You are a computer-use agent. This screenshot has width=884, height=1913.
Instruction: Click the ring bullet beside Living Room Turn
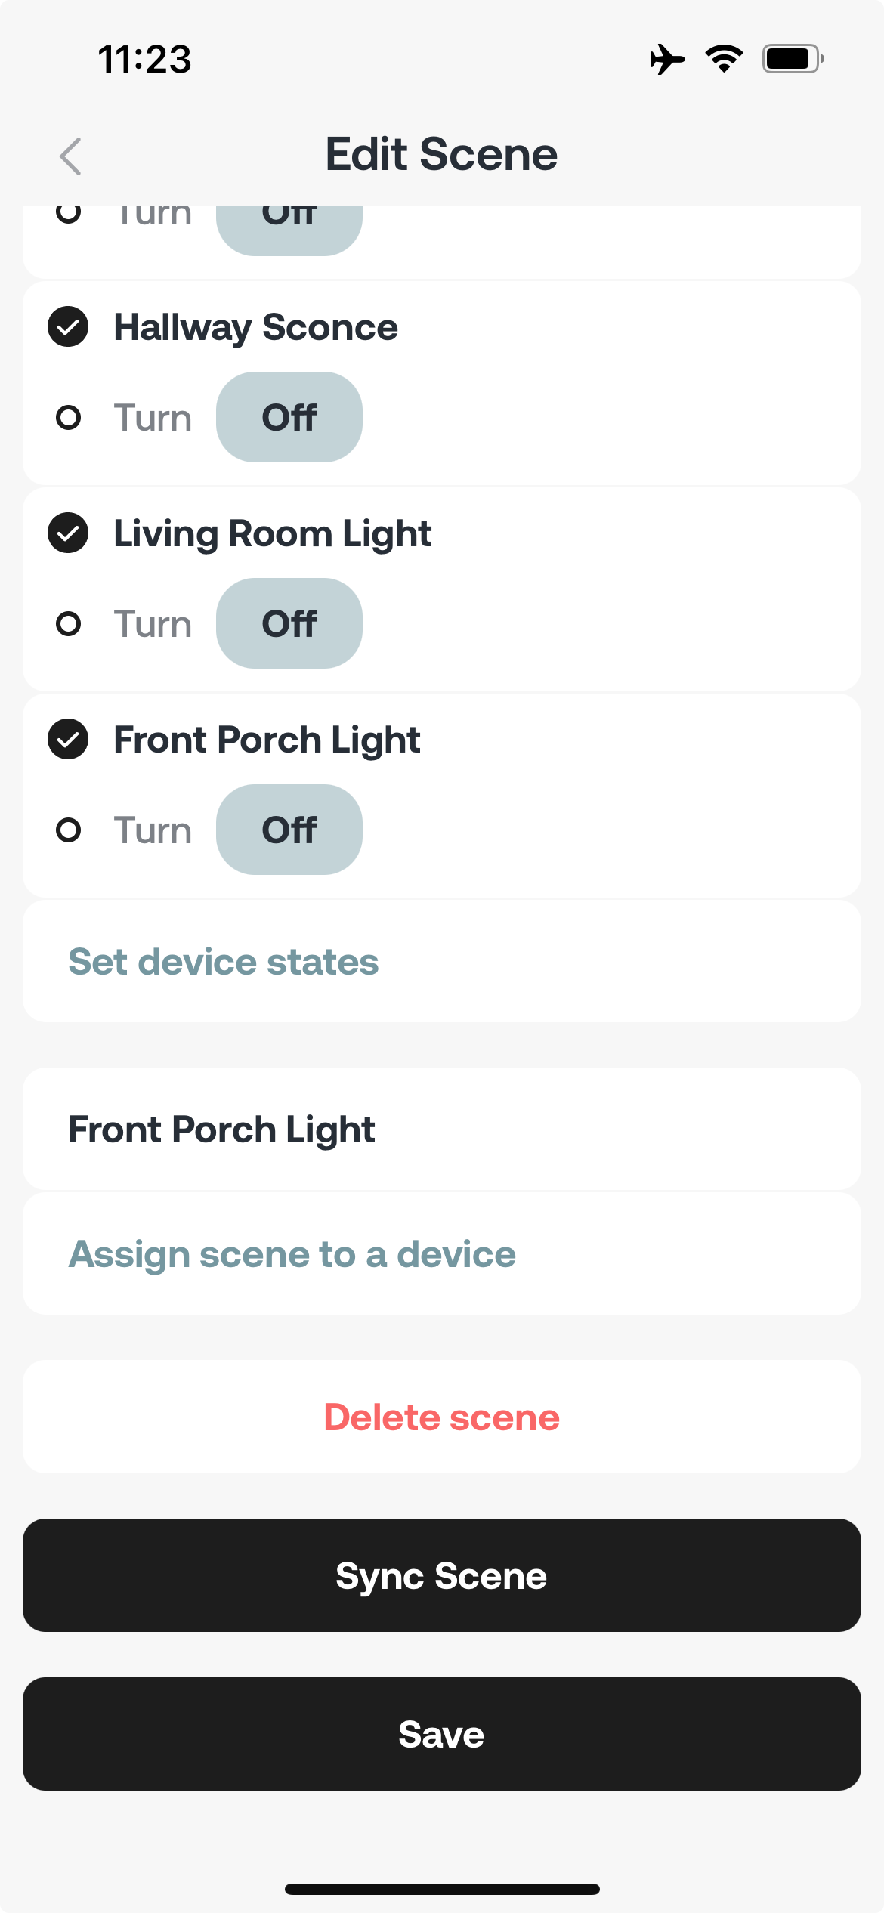tap(68, 623)
